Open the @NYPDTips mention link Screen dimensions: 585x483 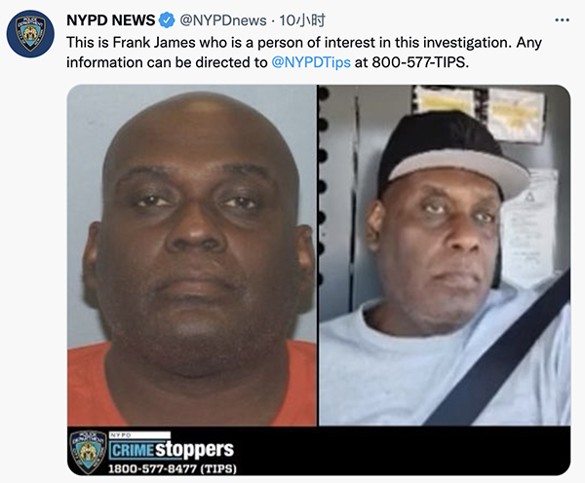(311, 62)
